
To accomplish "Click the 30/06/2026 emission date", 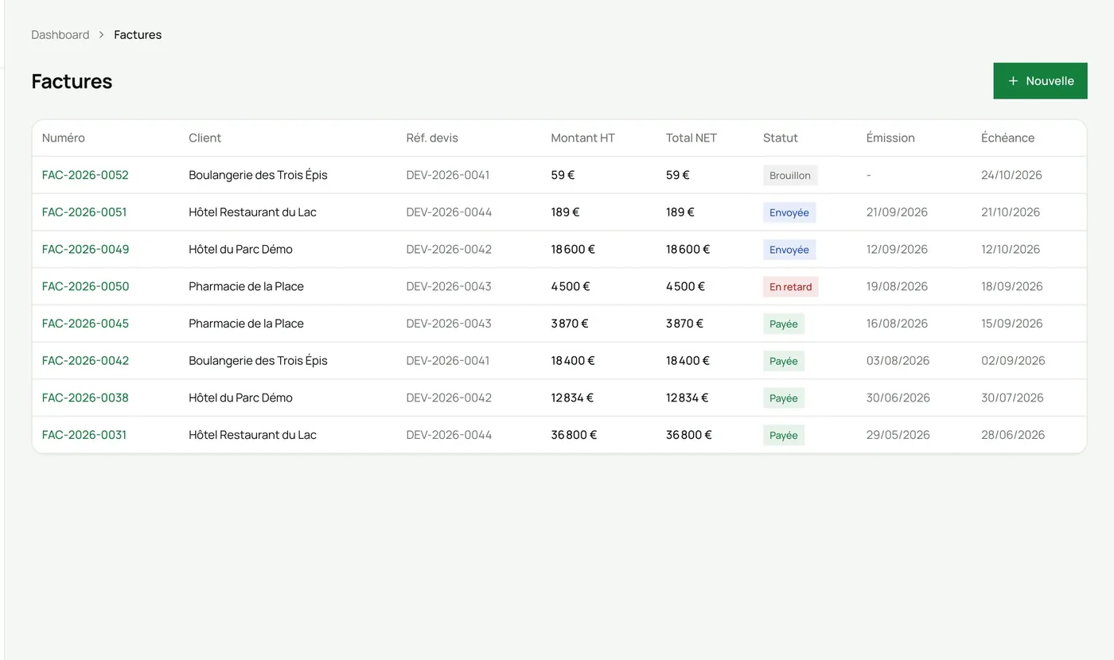I will (898, 398).
